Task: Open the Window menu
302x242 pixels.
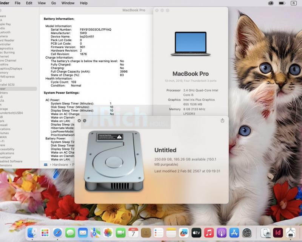Action: tap(68, 3)
